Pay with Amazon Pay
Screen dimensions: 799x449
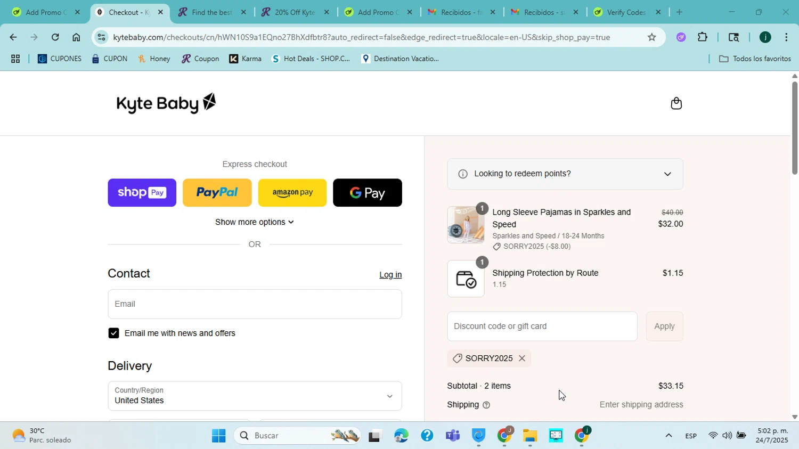[x=292, y=193]
